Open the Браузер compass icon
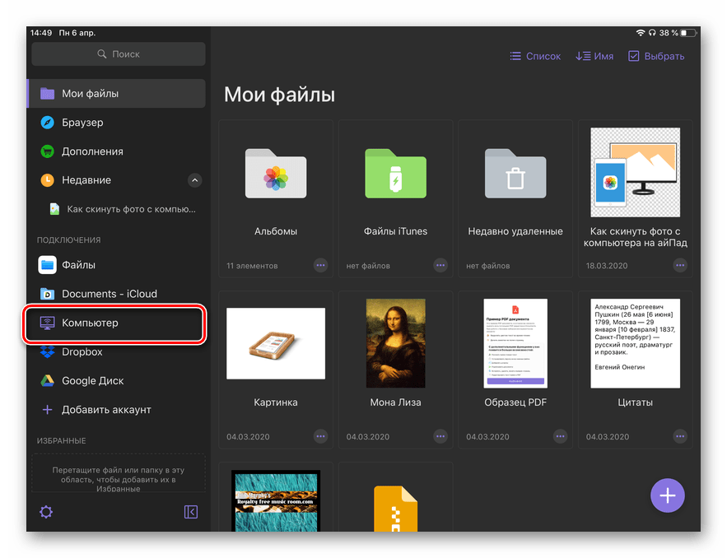 click(x=47, y=123)
